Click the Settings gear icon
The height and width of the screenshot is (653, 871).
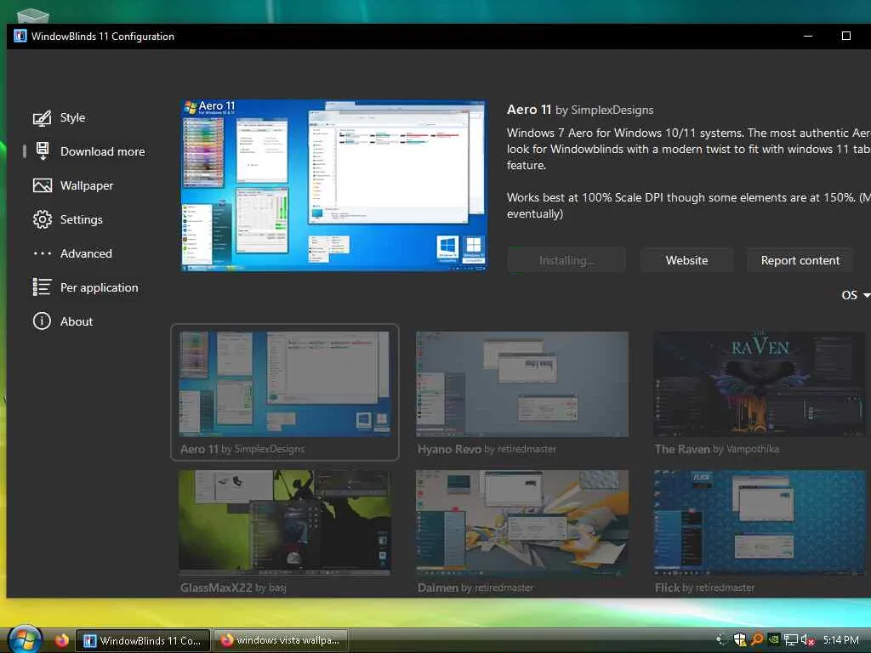(43, 219)
